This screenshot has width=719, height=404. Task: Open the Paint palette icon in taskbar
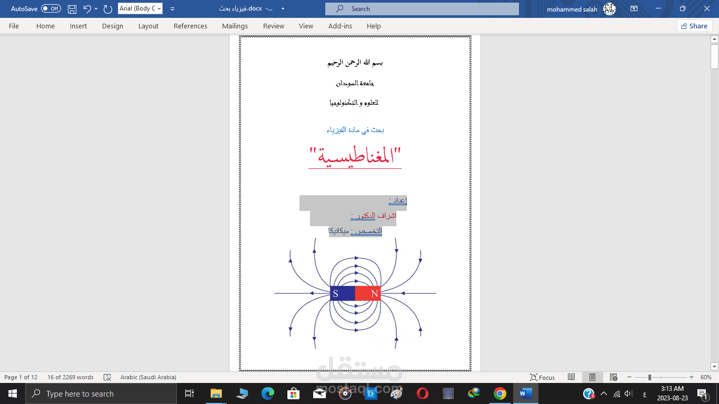(x=396, y=393)
